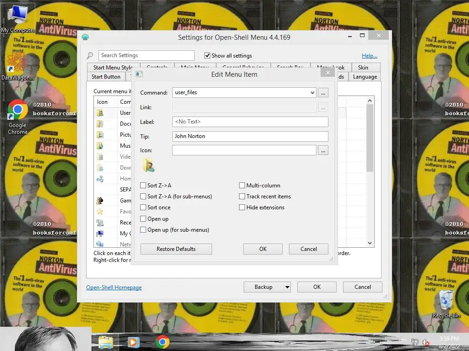Click the search magnifier icon in Settings
This screenshot has width=469, height=351.
tap(90, 55)
